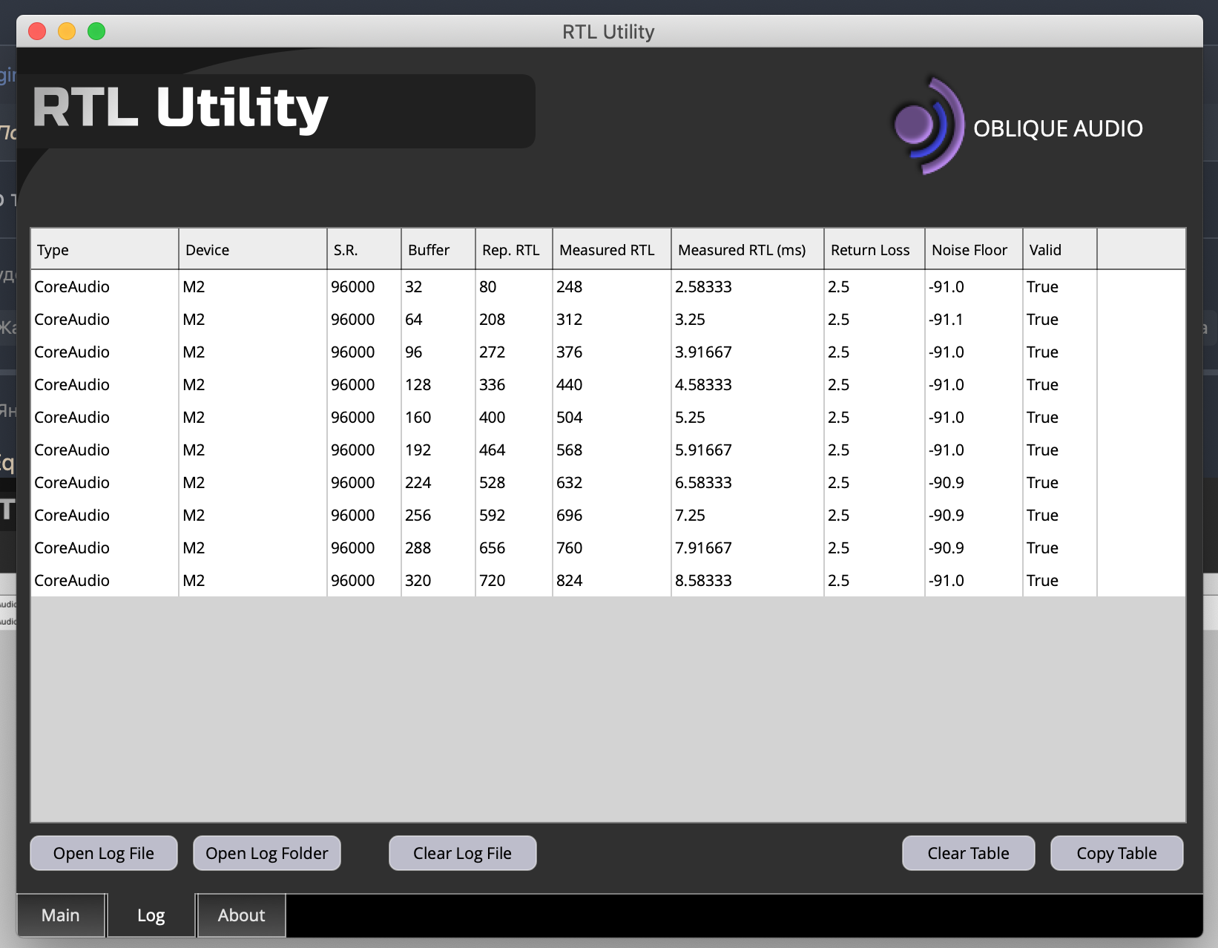The image size is (1218, 948).
Task: Select buffer value 192 cell
Action: tap(438, 450)
